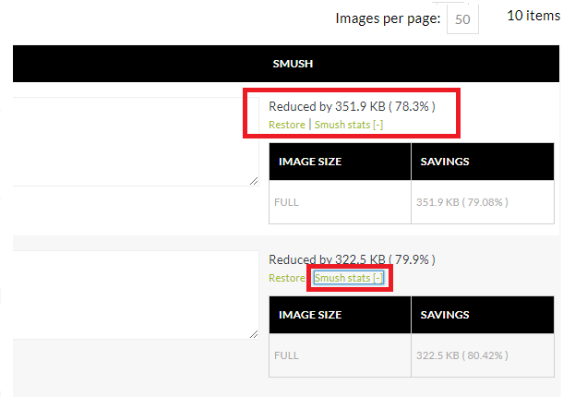
Task: Grab the resize handle of the second row's text area
Action: click(254, 334)
